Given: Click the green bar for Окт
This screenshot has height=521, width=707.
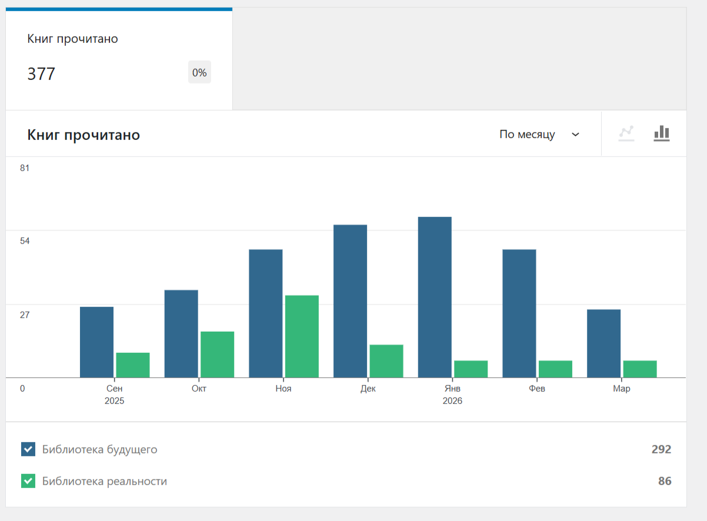Looking at the screenshot, I should (x=217, y=355).
